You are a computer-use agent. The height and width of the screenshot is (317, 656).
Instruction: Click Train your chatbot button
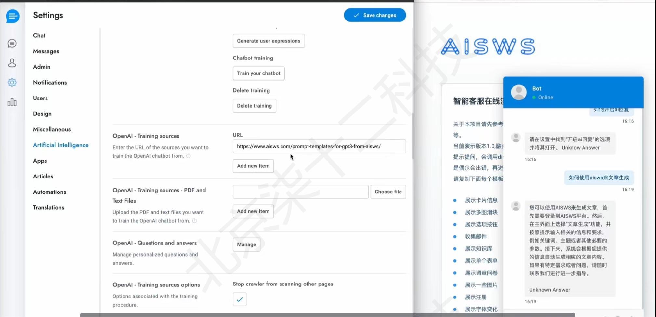pos(259,73)
